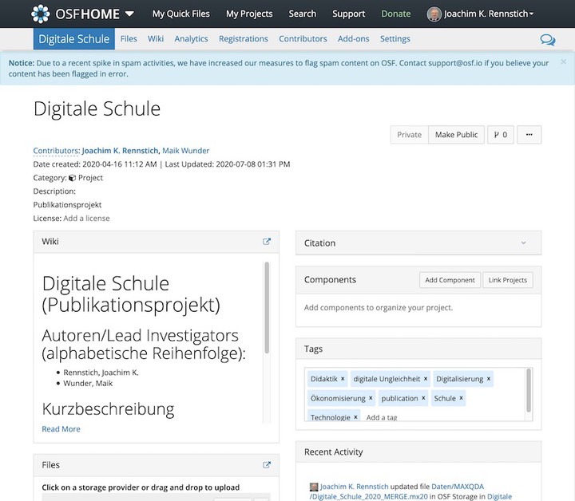Screen dimensions: 575x501
Task: Click Make Public button
Action: pos(456,135)
